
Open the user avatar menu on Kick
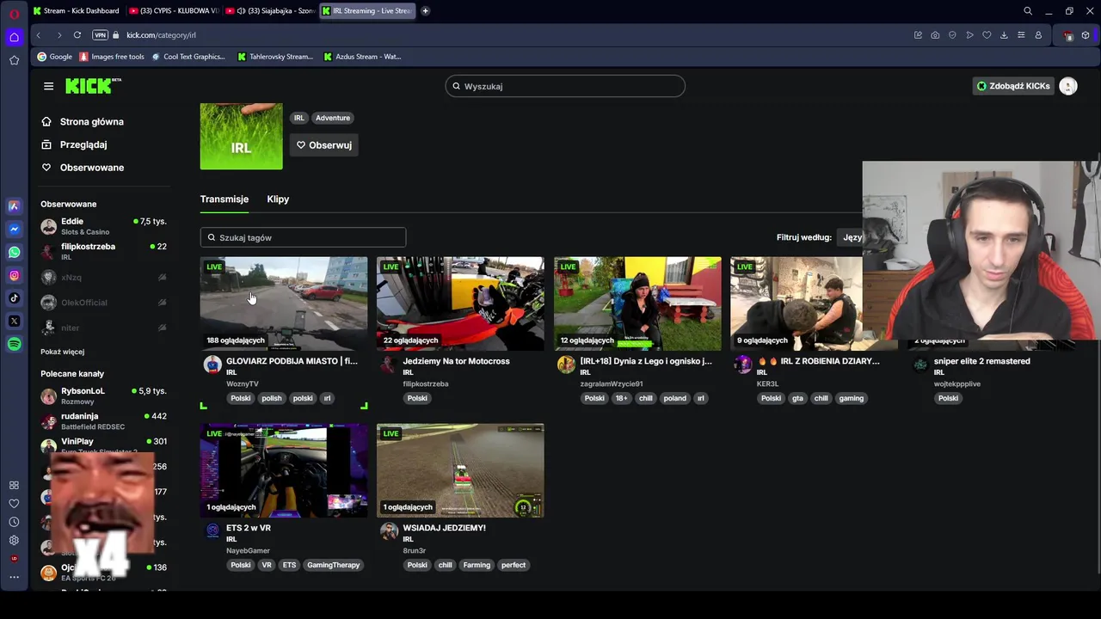[x=1068, y=86]
